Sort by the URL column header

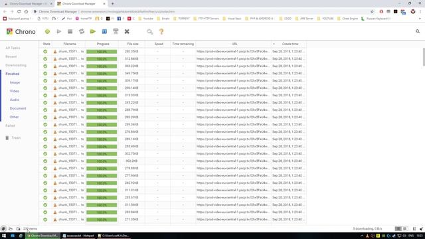point(234,44)
